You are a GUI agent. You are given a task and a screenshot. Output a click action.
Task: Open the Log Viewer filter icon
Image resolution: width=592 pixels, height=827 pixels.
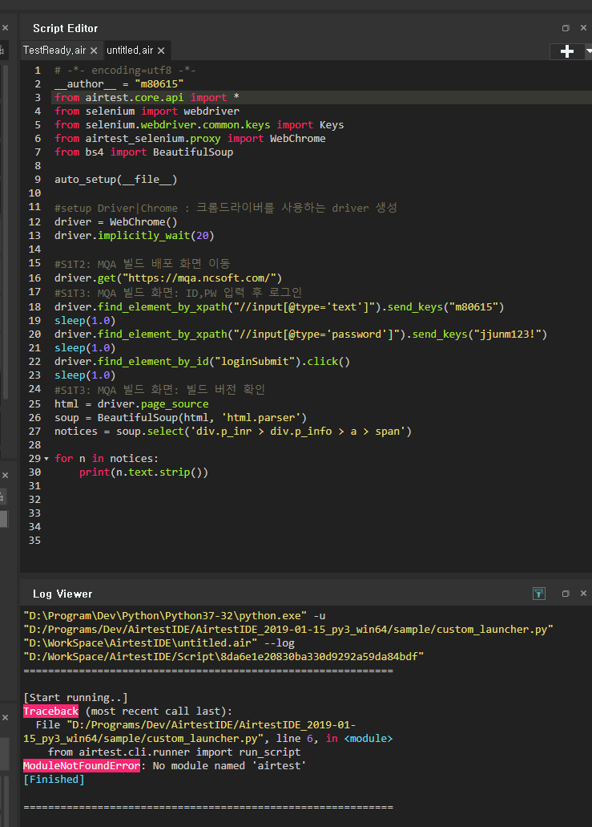[x=539, y=594]
